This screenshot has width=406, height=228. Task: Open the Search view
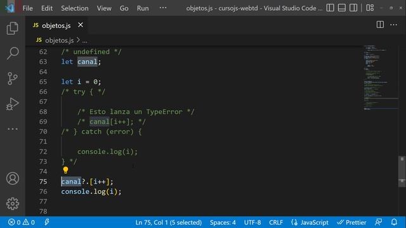coord(13,53)
